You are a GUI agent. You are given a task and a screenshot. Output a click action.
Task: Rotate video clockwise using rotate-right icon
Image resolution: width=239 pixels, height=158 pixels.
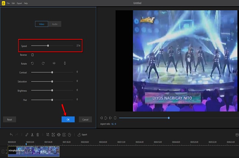tap(43, 63)
